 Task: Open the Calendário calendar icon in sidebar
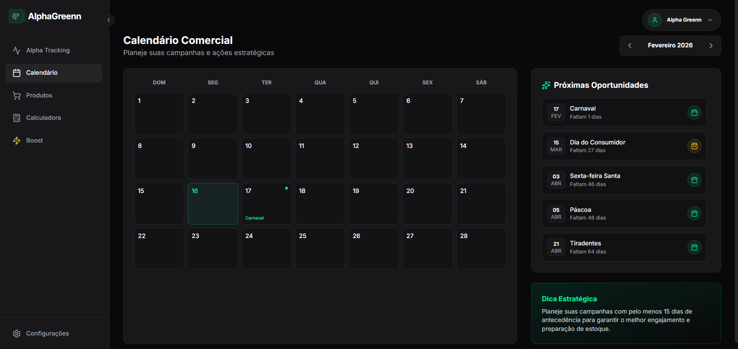[x=17, y=72]
